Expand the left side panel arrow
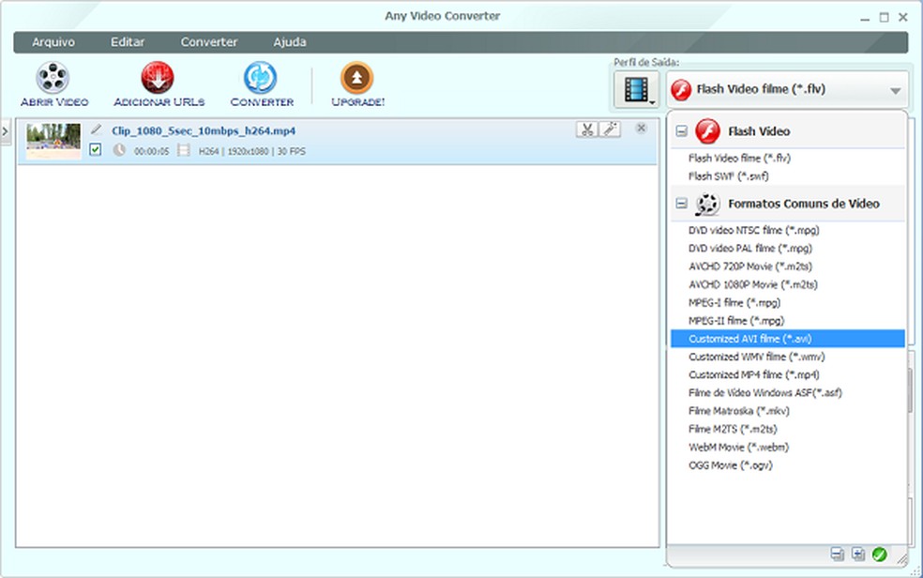The width and height of the screenshot is (923, 578). (x=6, y=130)
